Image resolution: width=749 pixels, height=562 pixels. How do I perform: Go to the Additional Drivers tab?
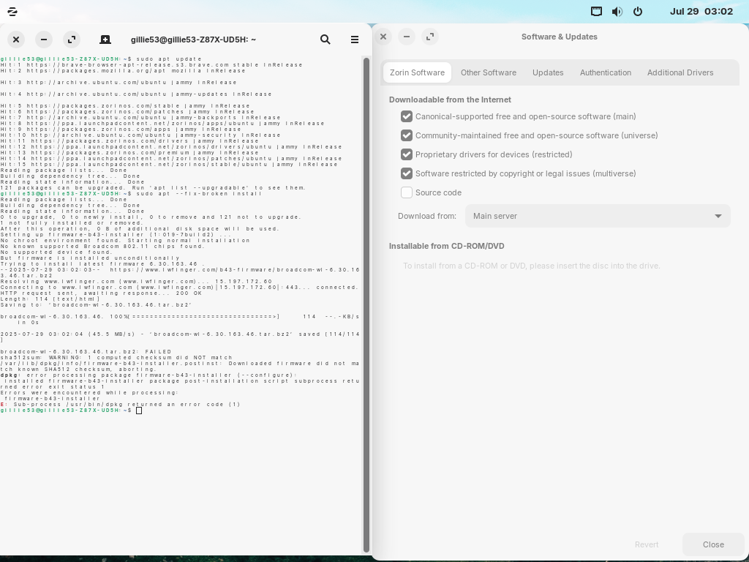[680, 72]
